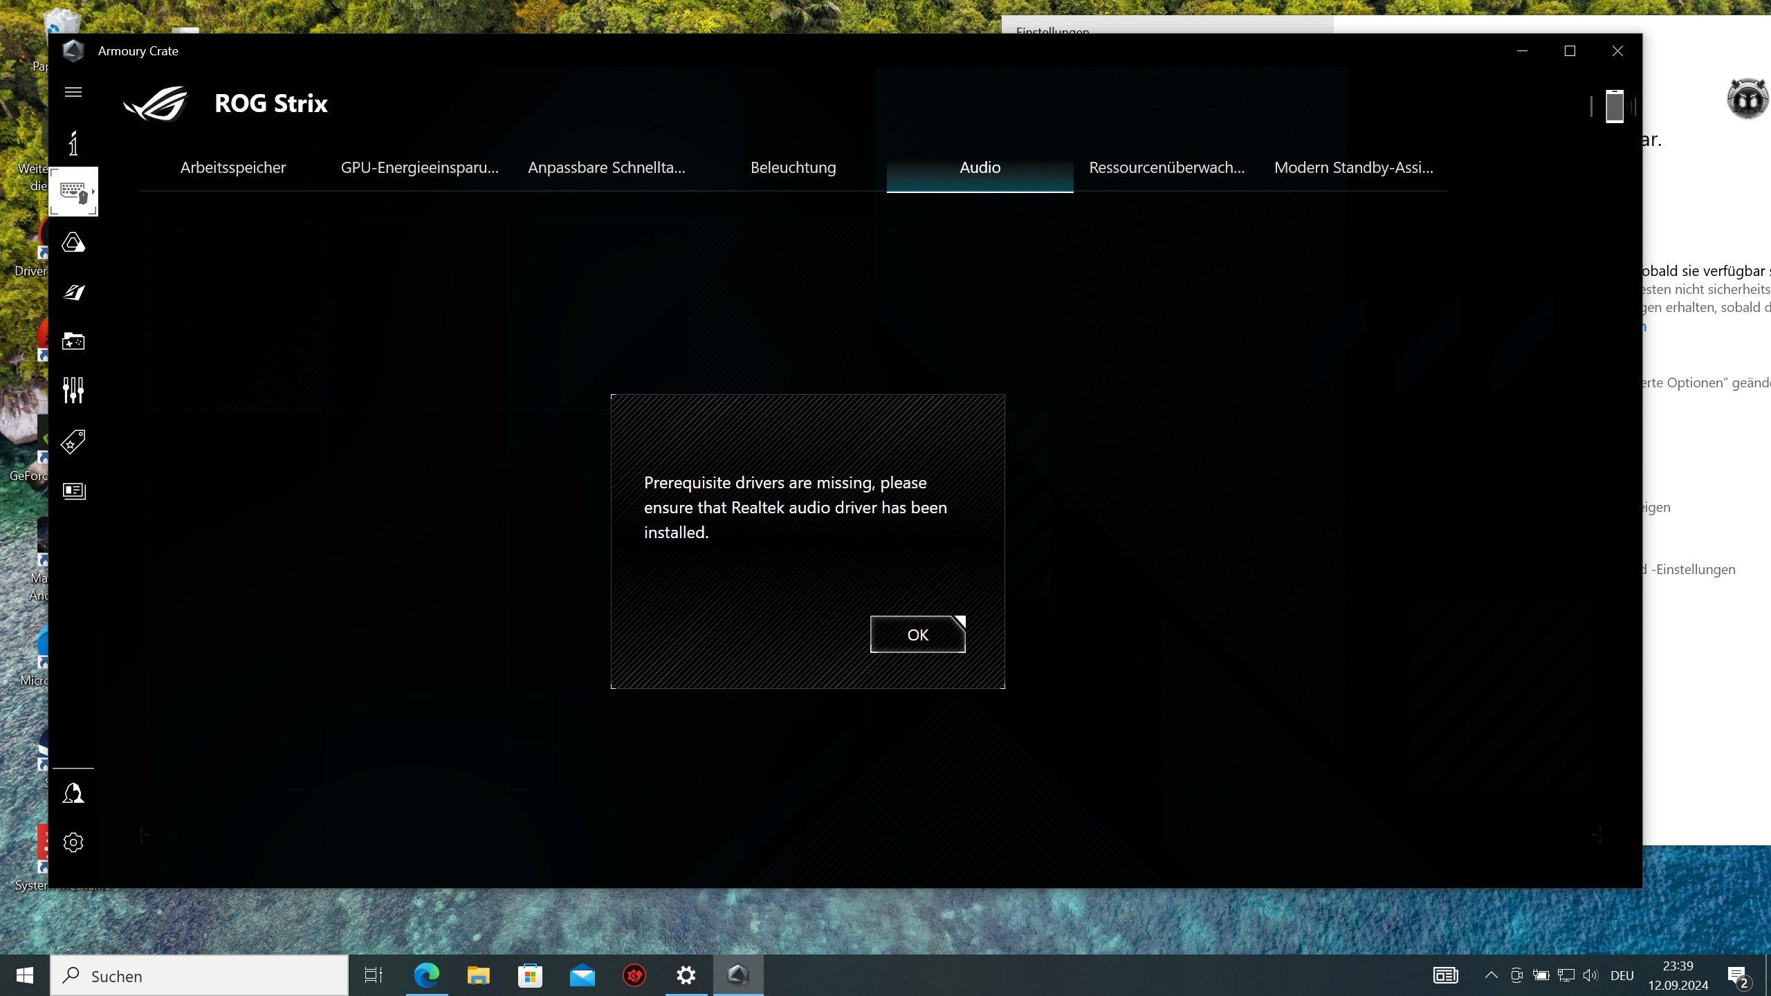Open the Ressourcenüberwachung tab
1771x996 pixels.
click(1166, 167)
